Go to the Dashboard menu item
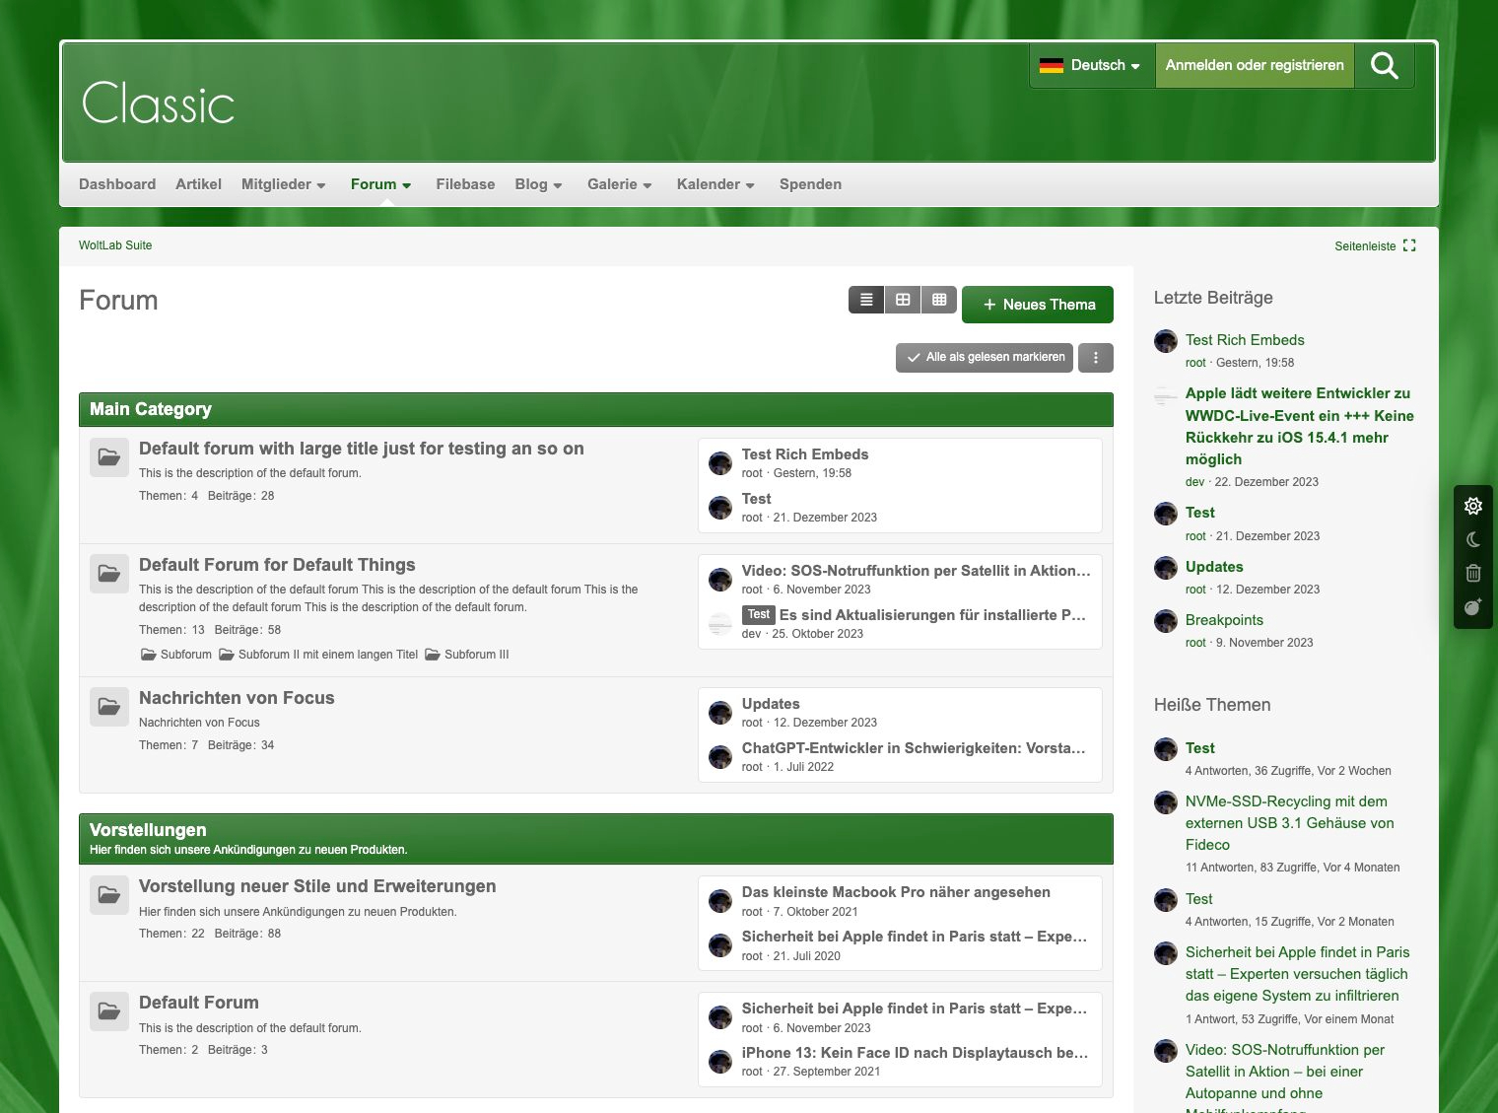 pos(117,184)
